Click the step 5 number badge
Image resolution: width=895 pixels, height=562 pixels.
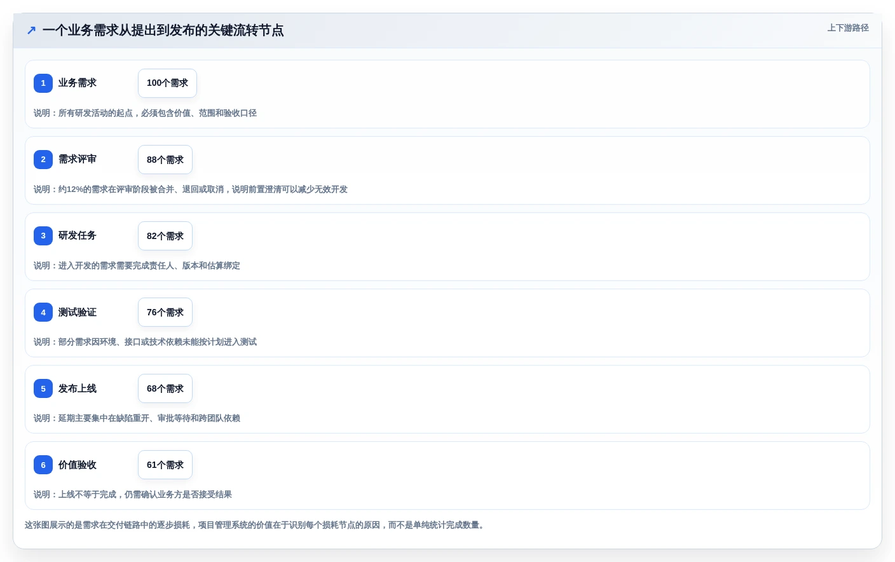[x=43, y=388]
